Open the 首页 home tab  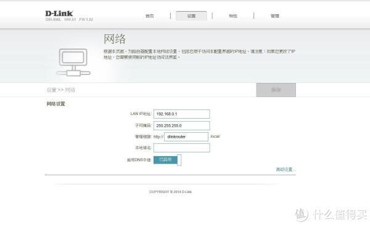(150, 16)
